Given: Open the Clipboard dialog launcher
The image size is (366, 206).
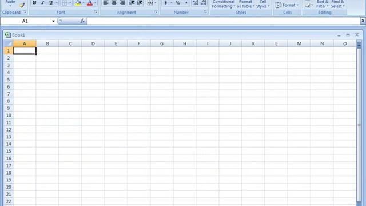Looking at the screenshot, I should tap(25, 12).
